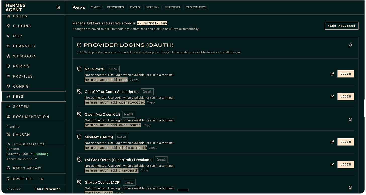The image size is (366, 195).
Task: Open the Hermes Teal theme picker
Action: 20,179
